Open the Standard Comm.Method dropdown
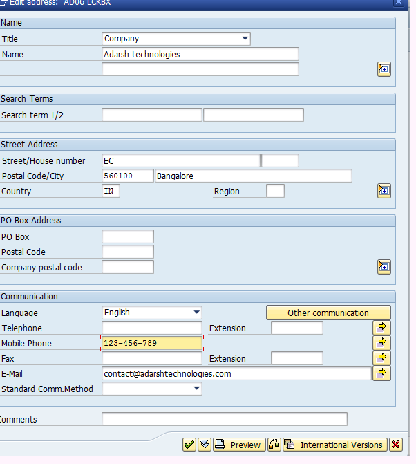 (x=152, y=389)
